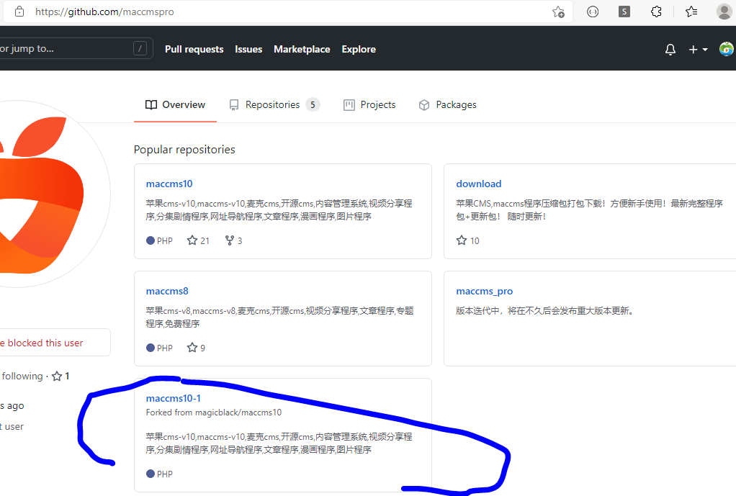The width and height of the screenshot is (736, 496).
Task: Open Issues in header
Action: 248,49
